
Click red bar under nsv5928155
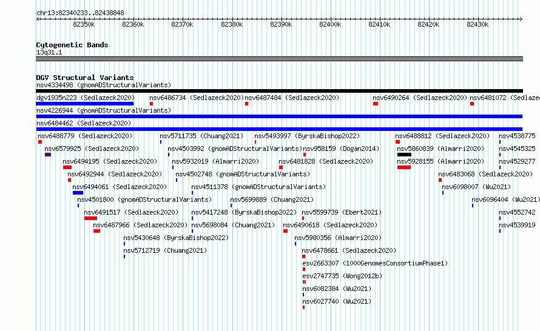click(x=404, y=167)
